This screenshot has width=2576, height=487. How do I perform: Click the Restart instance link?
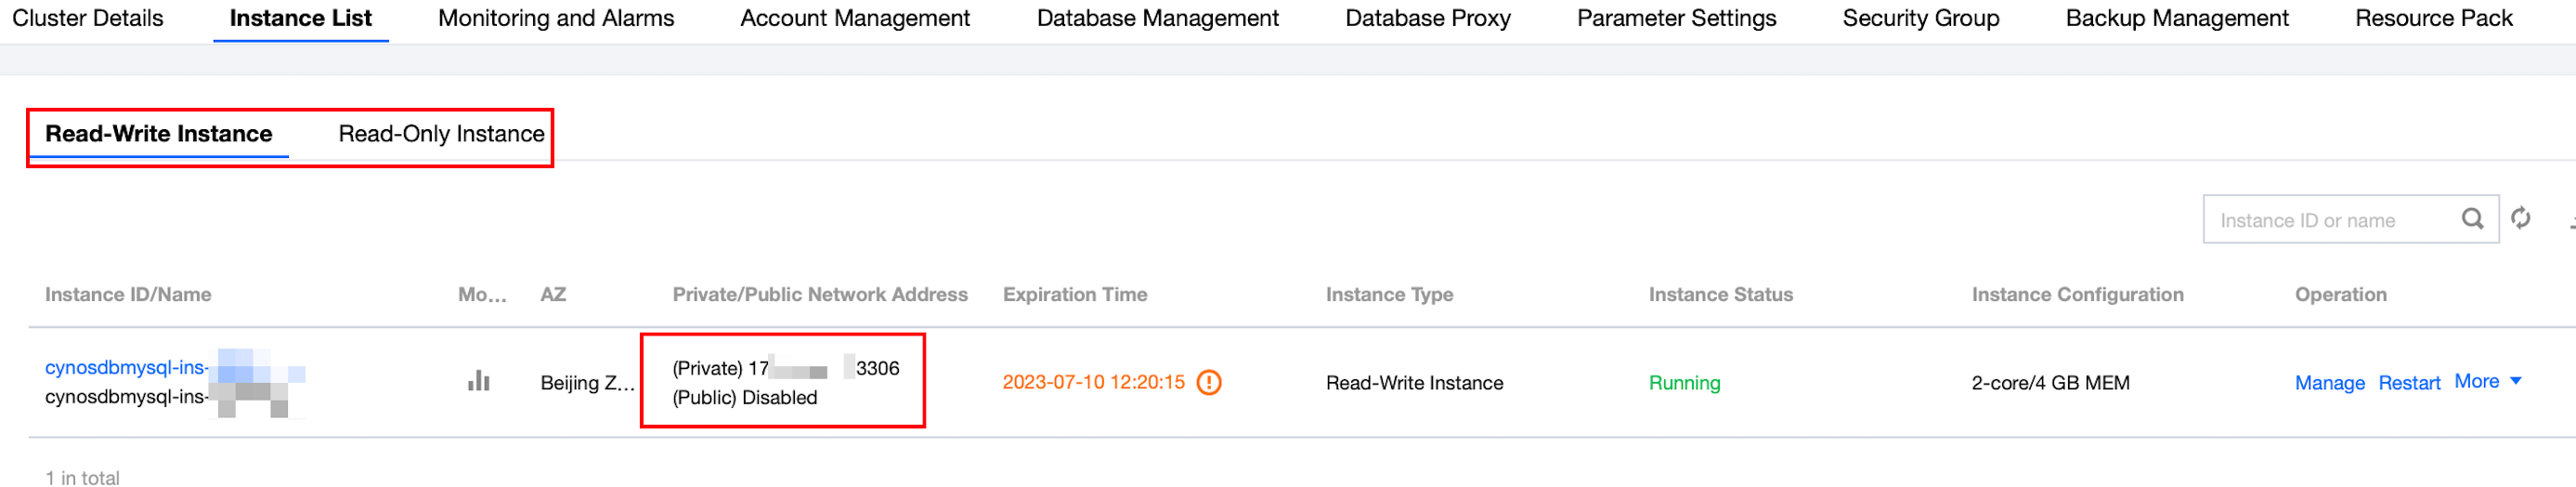point(2408,383)
